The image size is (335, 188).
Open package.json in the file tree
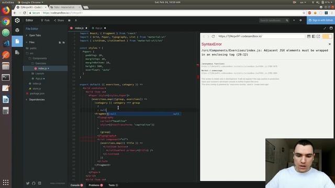pos(37,93)
